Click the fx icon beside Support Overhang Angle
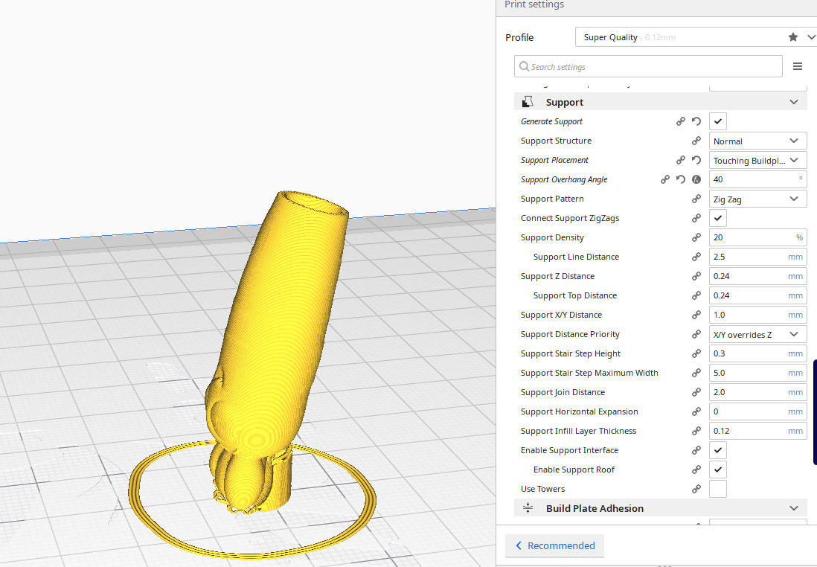The height and width of the screenshot is (567, 817). pos(696,179)
